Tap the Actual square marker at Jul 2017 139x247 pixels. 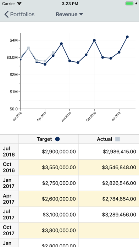click(53, 53)
